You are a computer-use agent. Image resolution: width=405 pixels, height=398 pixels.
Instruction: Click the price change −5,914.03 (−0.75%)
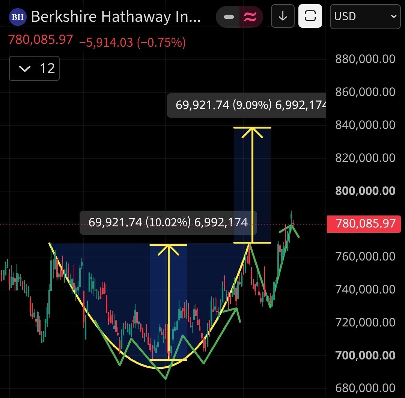click(132, 42)
